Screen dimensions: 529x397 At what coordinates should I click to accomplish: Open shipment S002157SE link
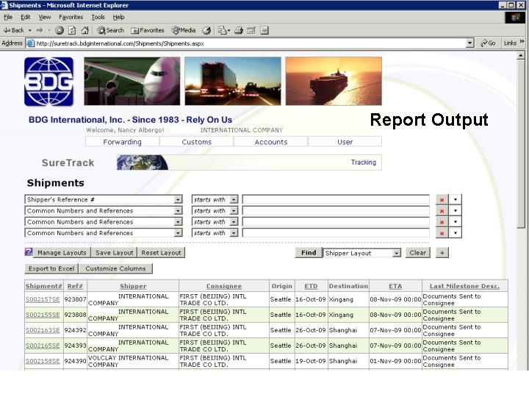pos(43,299)
